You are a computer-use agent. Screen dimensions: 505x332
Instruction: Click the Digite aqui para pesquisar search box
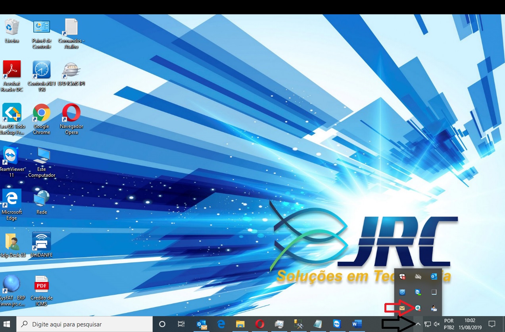(84, 324)
